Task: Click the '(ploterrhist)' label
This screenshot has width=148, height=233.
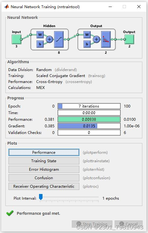Action: [x=94, y=169]
